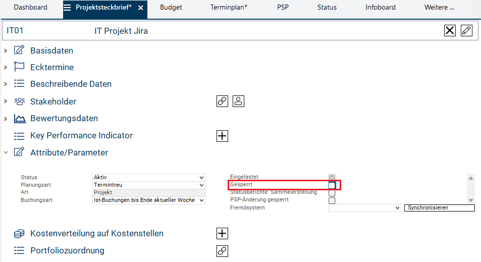Click the X icon beside edit pencil

click(450, 31)
